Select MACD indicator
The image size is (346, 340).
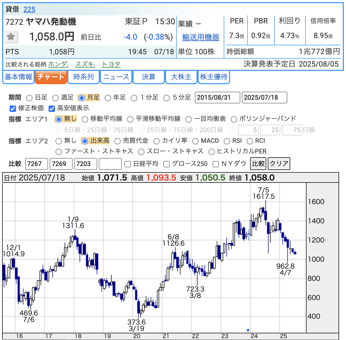(195, 141)
